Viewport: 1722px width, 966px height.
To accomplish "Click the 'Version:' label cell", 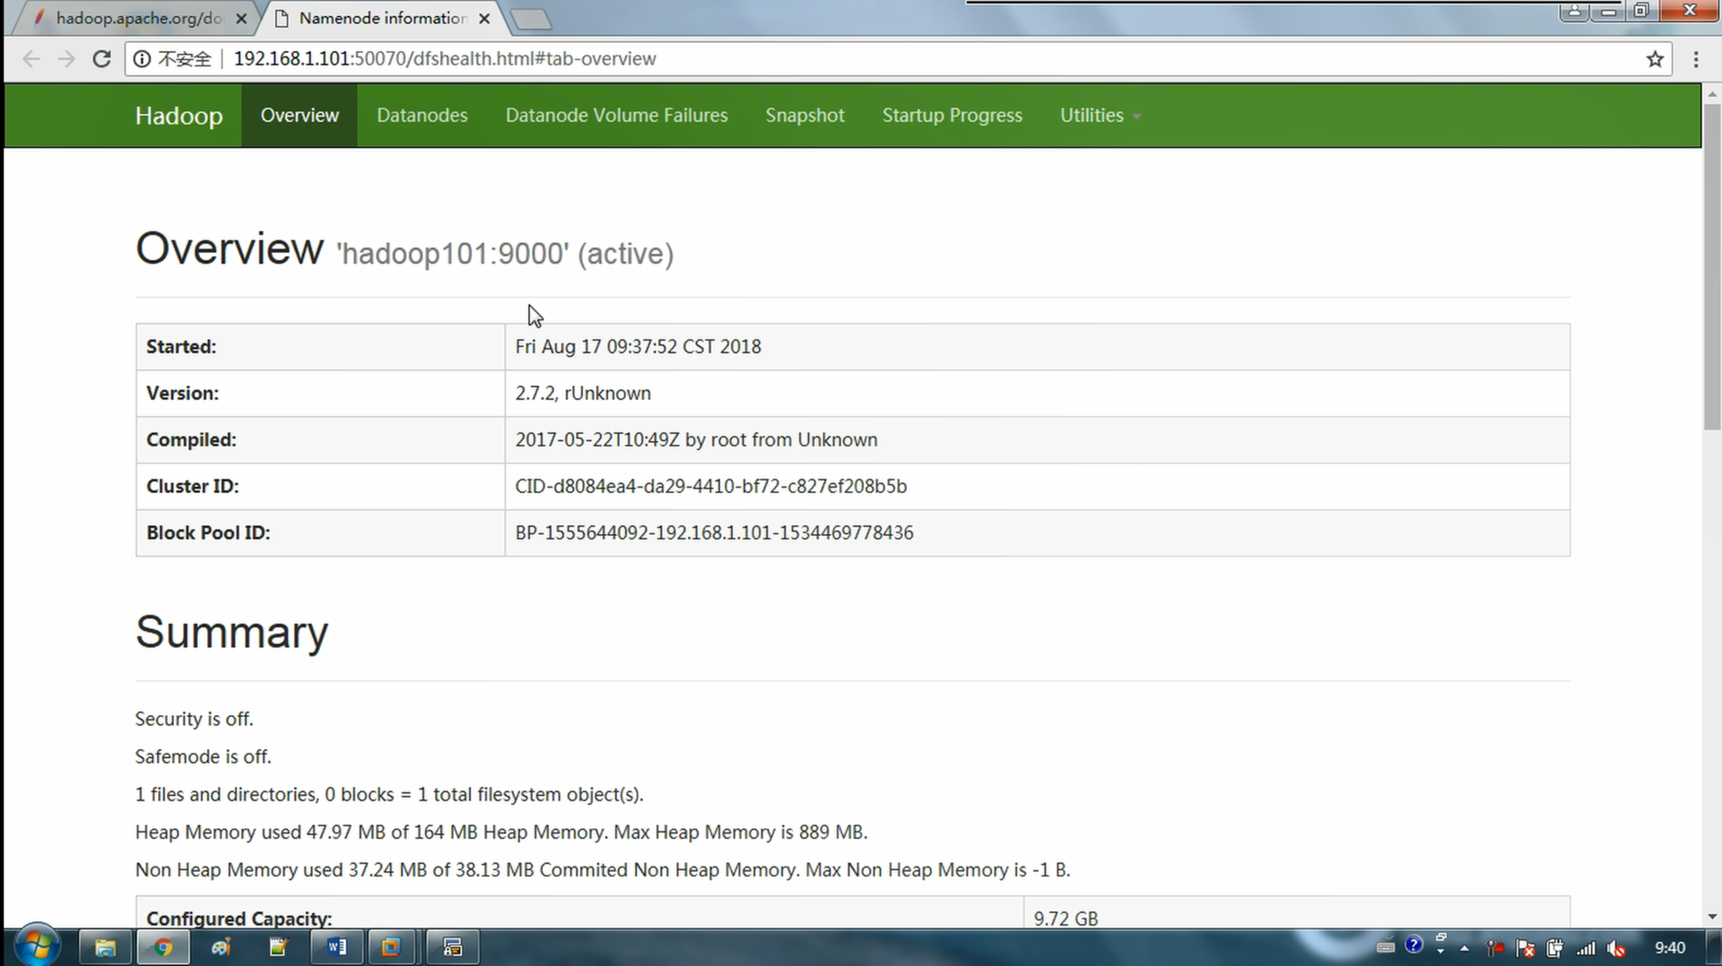I will point(320,393).
